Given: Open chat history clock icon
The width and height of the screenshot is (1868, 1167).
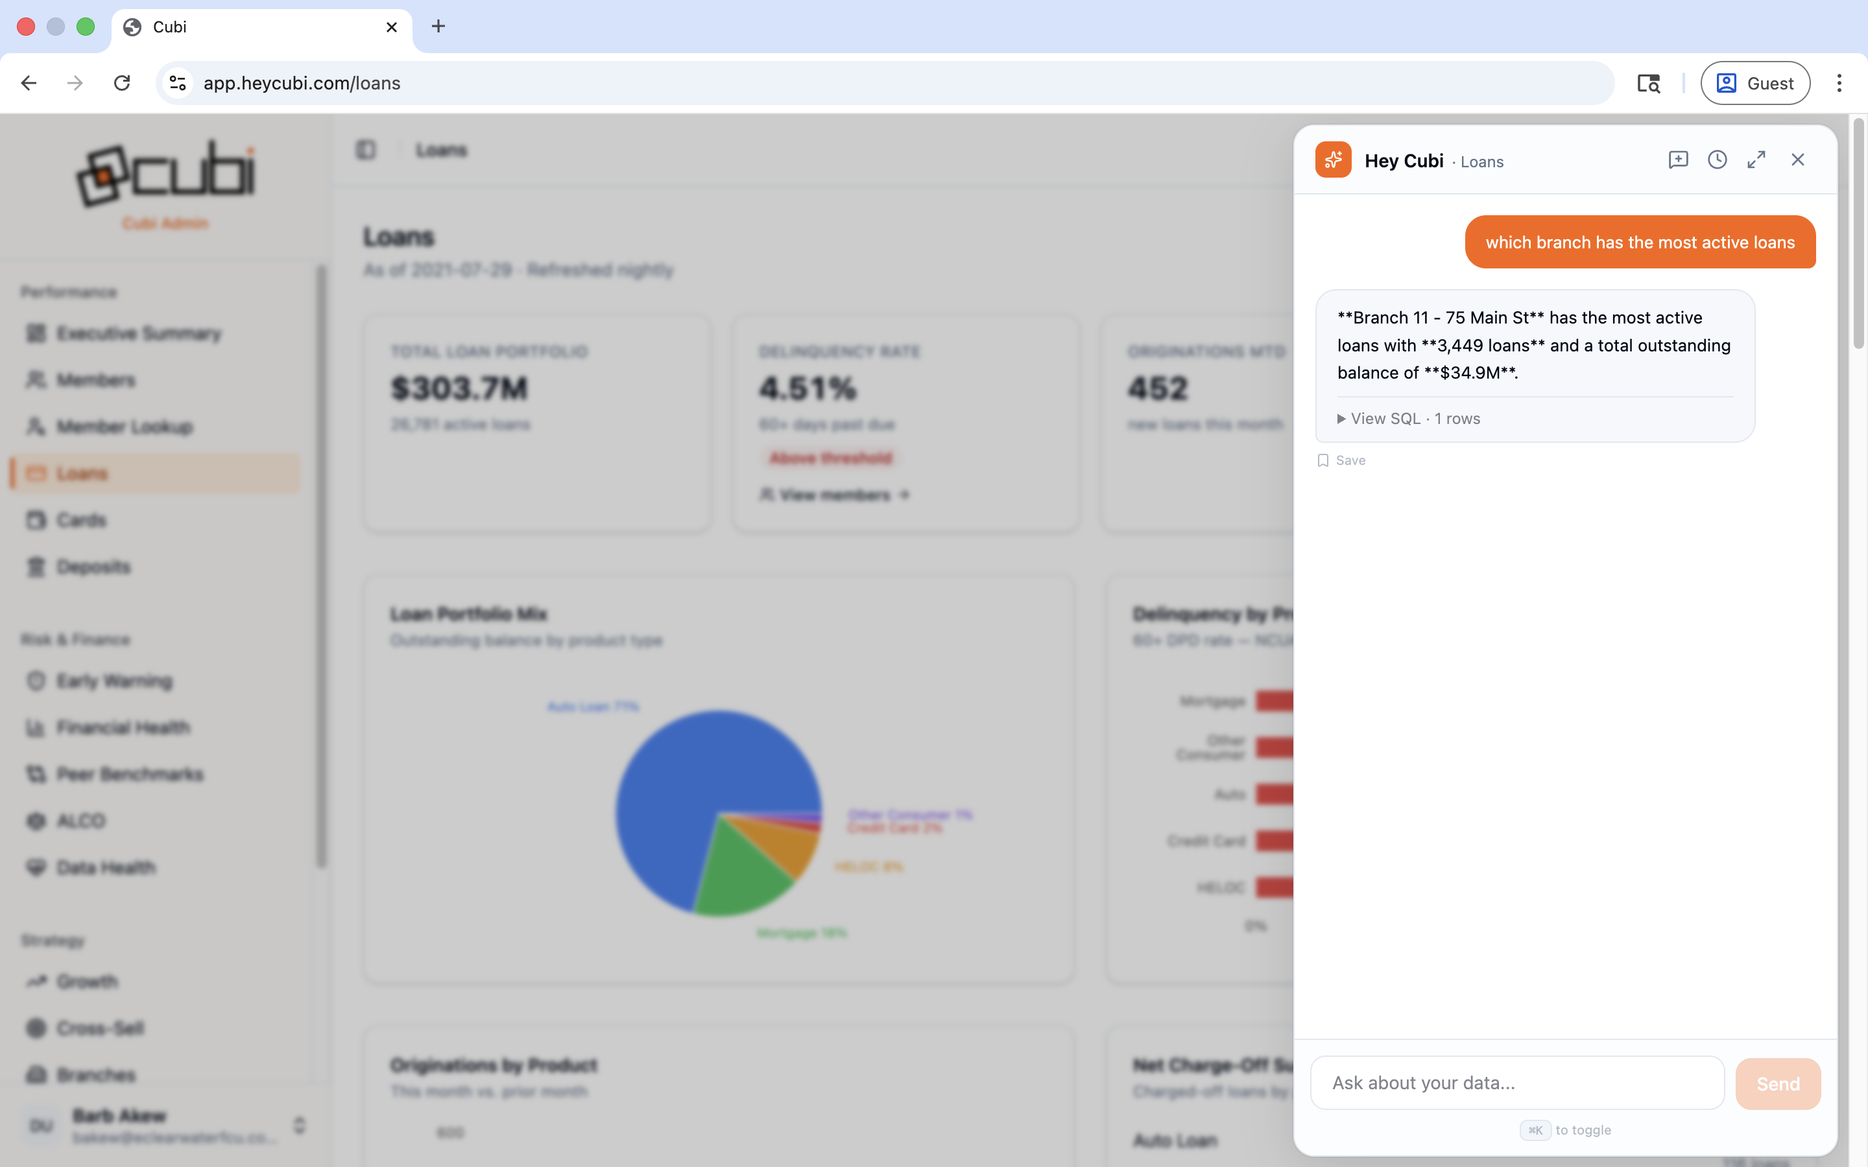Looking at the screenshot, I should 1717,159.
